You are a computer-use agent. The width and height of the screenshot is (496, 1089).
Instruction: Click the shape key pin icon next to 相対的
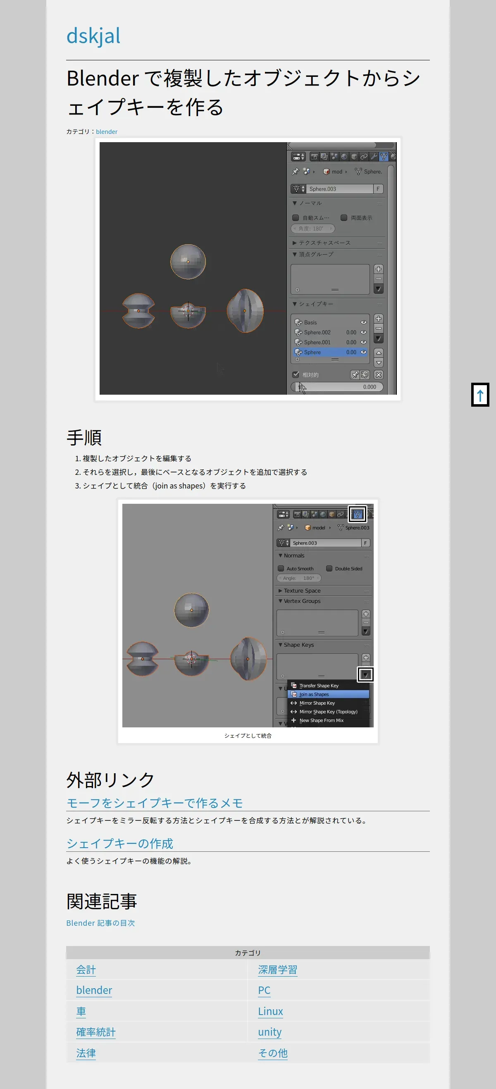pyautogui.click(x=355, y=375)
